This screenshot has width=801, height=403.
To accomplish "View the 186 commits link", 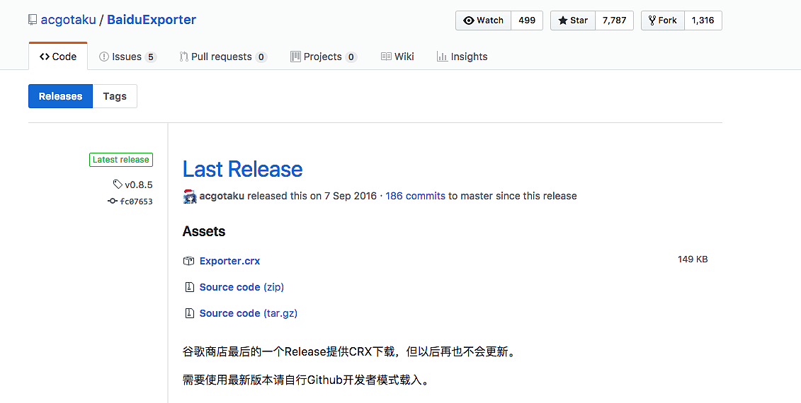I will click(x=415, y=196).
